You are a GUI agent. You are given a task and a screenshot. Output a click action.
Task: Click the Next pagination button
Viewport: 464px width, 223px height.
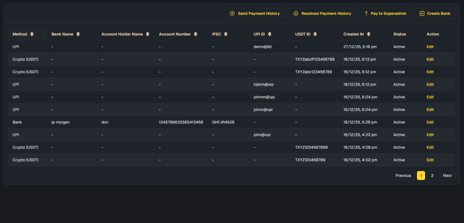(447, 176)
